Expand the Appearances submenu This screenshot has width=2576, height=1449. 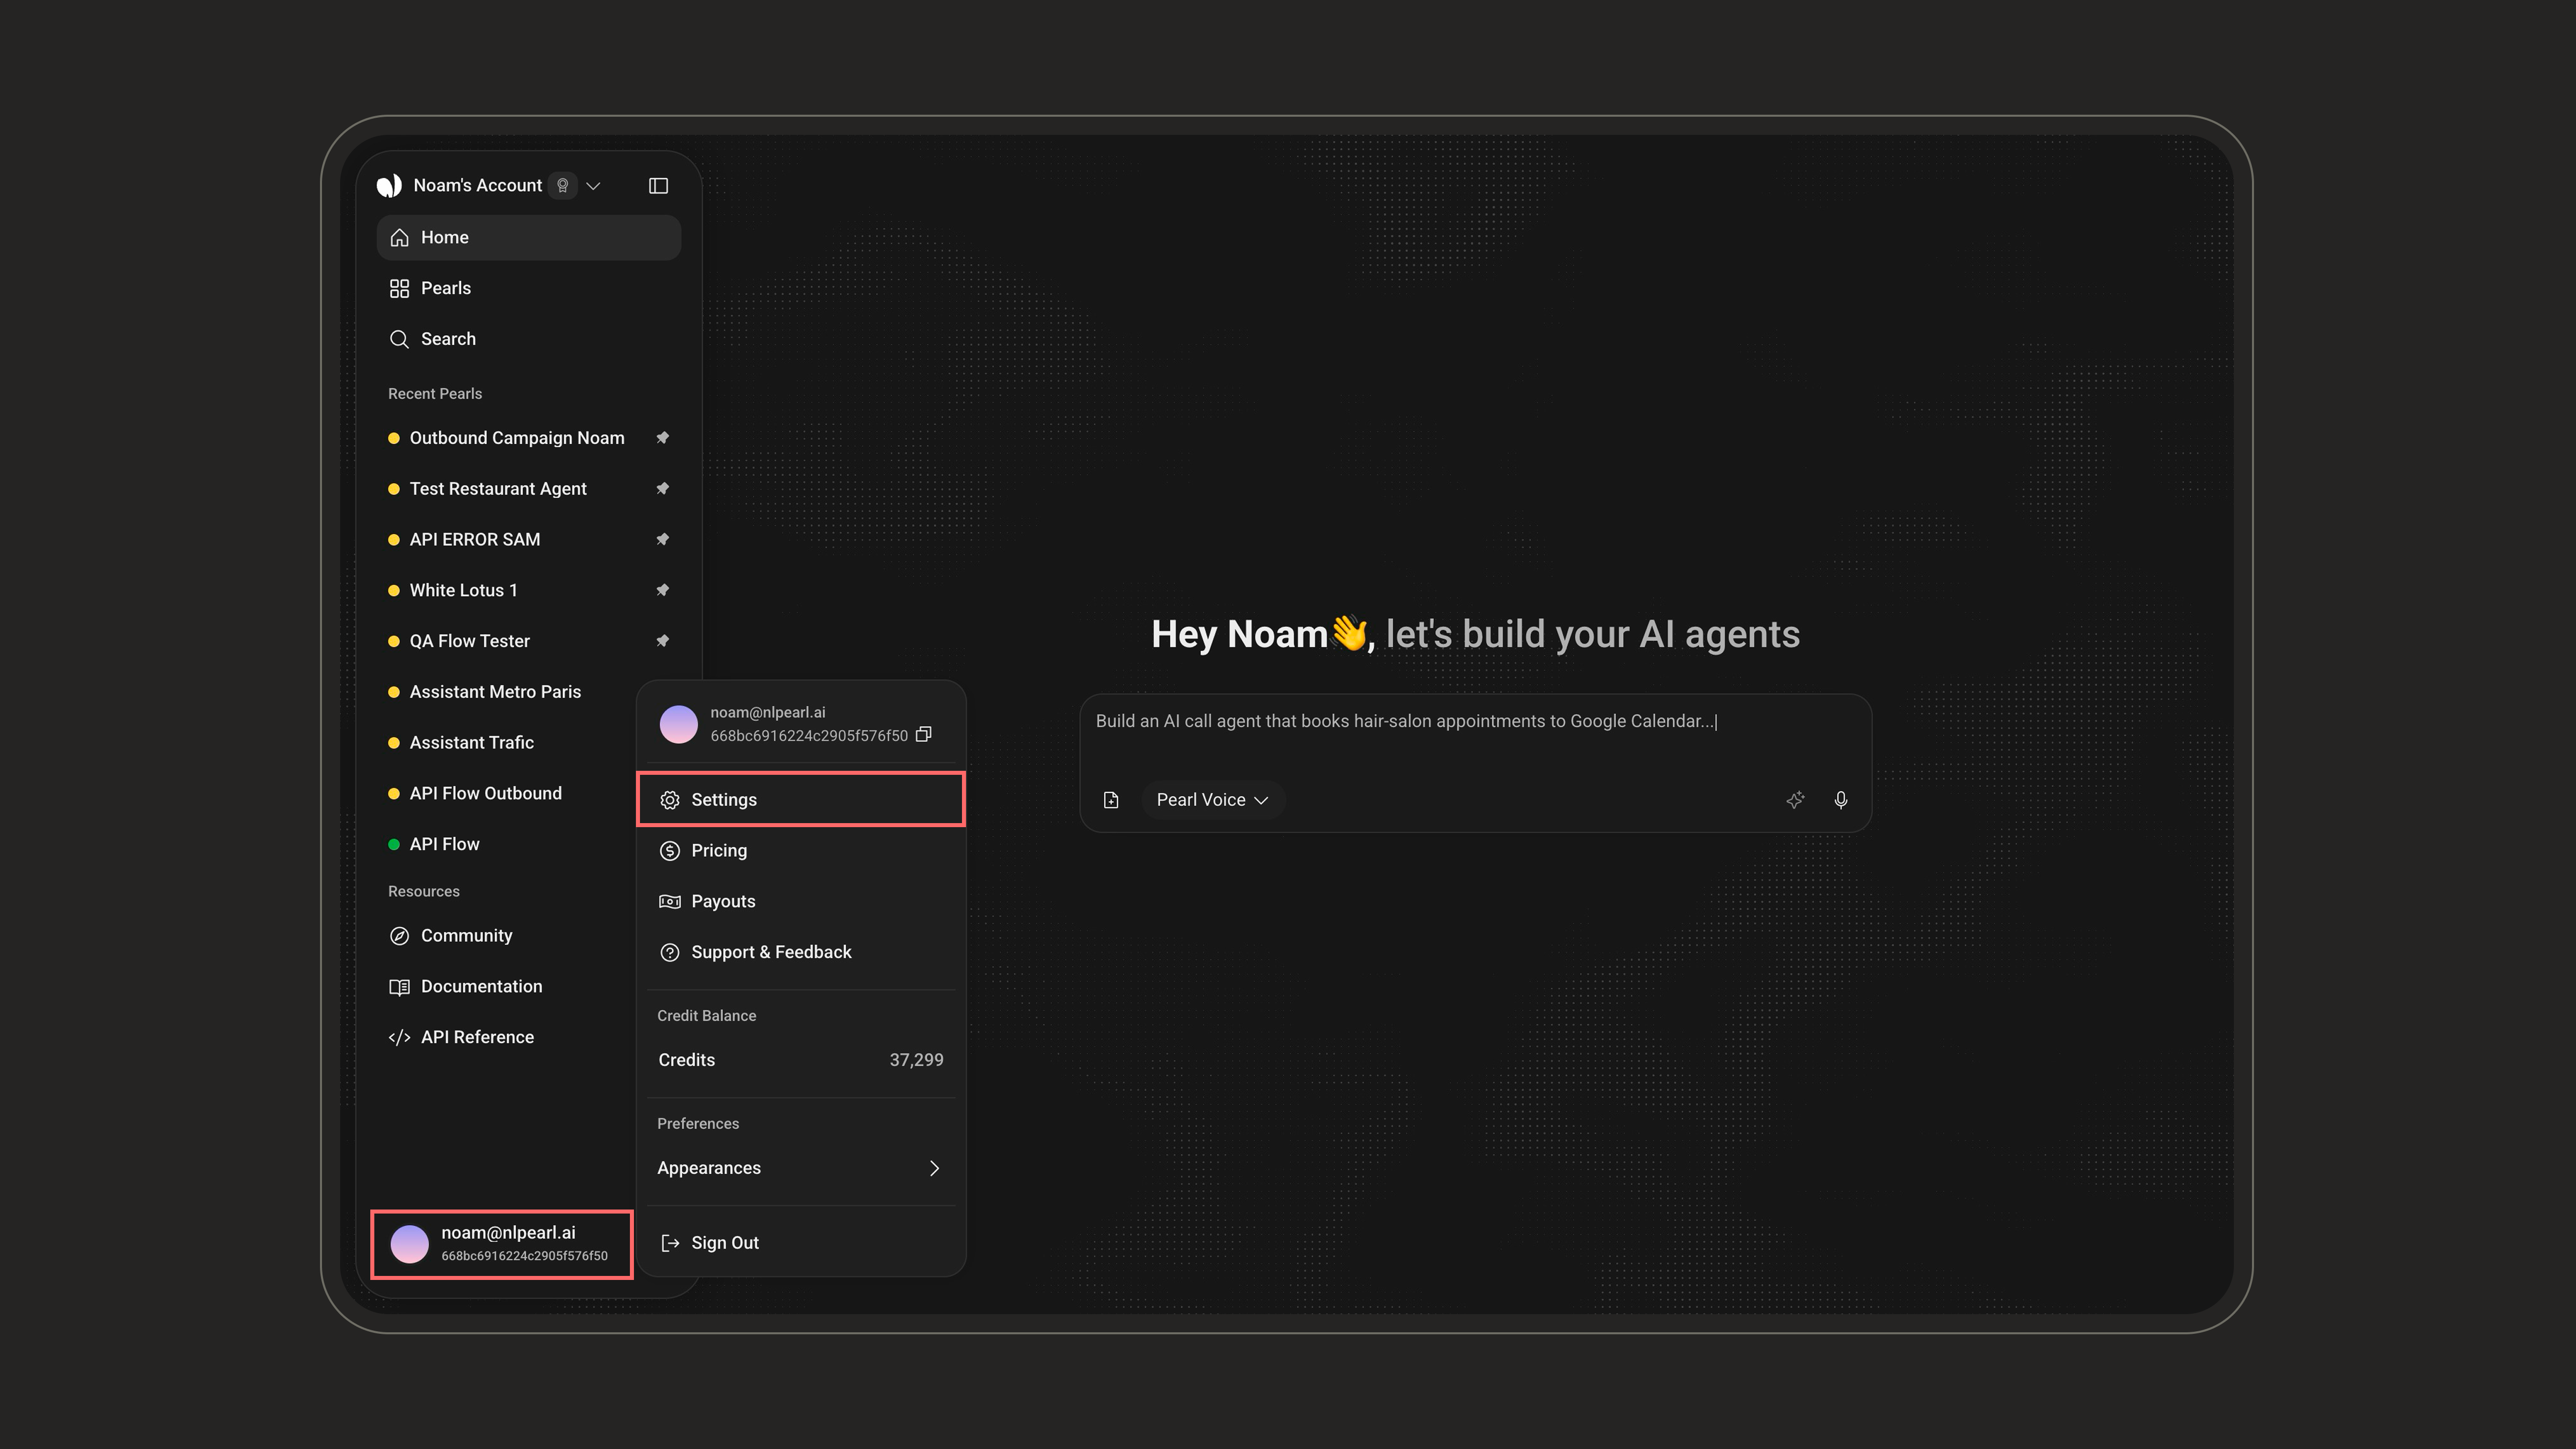[801, 1169]
